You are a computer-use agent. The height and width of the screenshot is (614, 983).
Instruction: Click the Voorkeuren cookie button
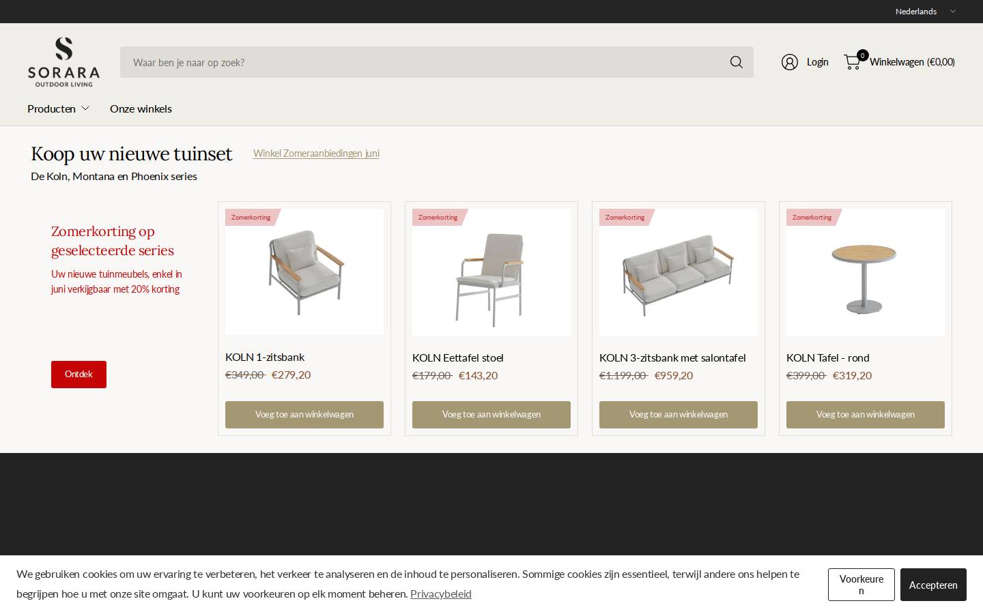(x=861, y=585)
